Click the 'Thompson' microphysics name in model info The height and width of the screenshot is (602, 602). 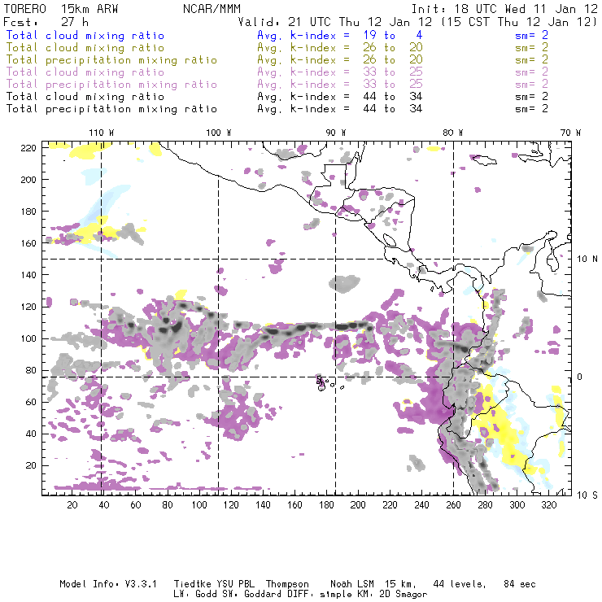tap(287, 584)
